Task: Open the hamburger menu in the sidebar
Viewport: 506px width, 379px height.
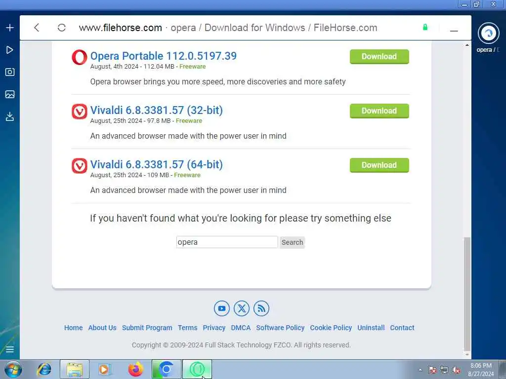Action: pos(10,349)
